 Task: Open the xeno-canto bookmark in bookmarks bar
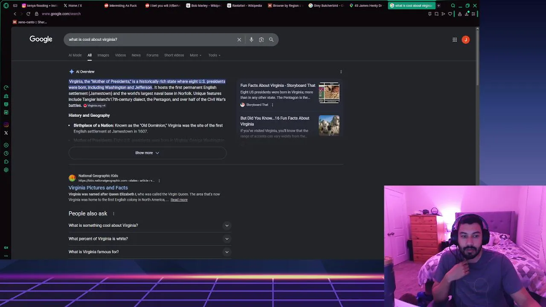[x=29, y=22]
